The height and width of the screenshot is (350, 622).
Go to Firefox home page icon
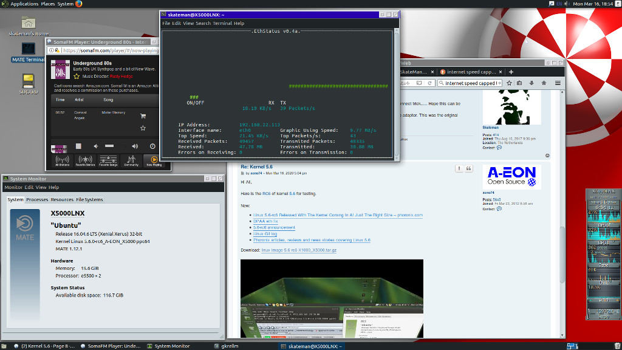544,83
